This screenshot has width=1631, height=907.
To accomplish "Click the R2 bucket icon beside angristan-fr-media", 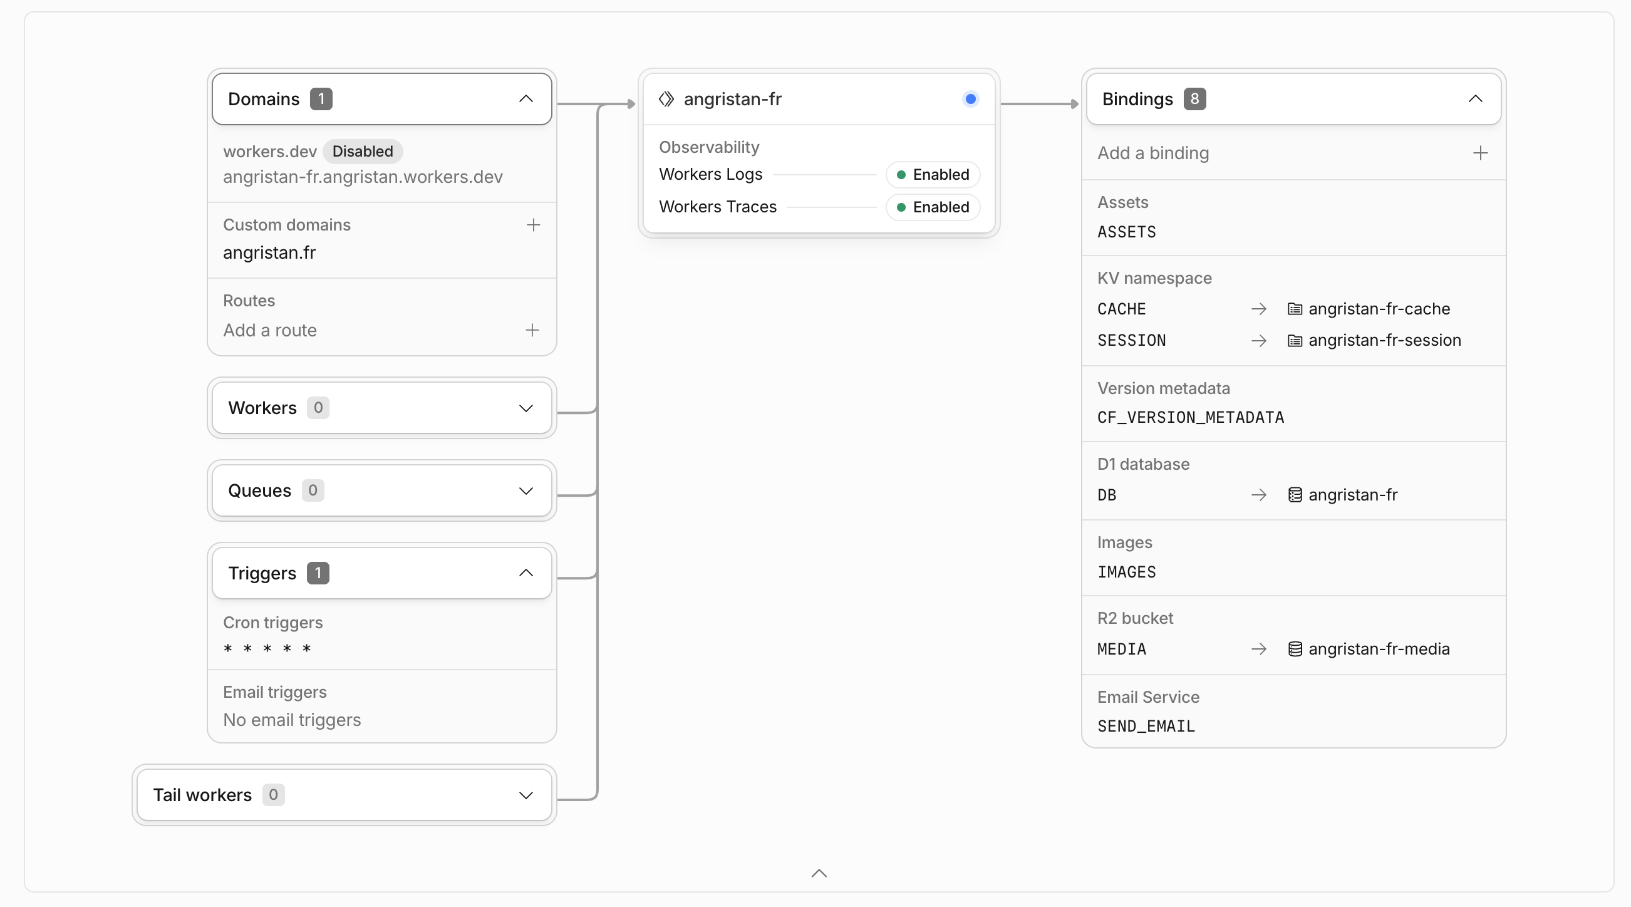I will point(1295,649).
